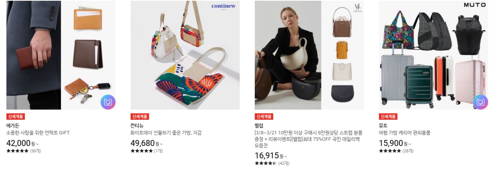Open the 밸럽 daily bag promotion description
The width and height of the screenshot is (490, 170).
[309, 139]
